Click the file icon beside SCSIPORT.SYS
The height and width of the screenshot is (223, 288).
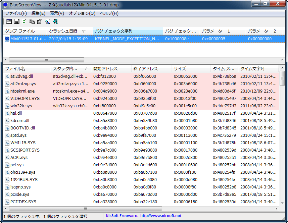click(x=7, y=150)
